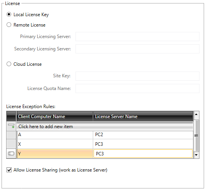206x190 pixels.
Task: Uncheck Allow License Sharing checkbox
Action: pyautogui.click(x=9, y=170)
